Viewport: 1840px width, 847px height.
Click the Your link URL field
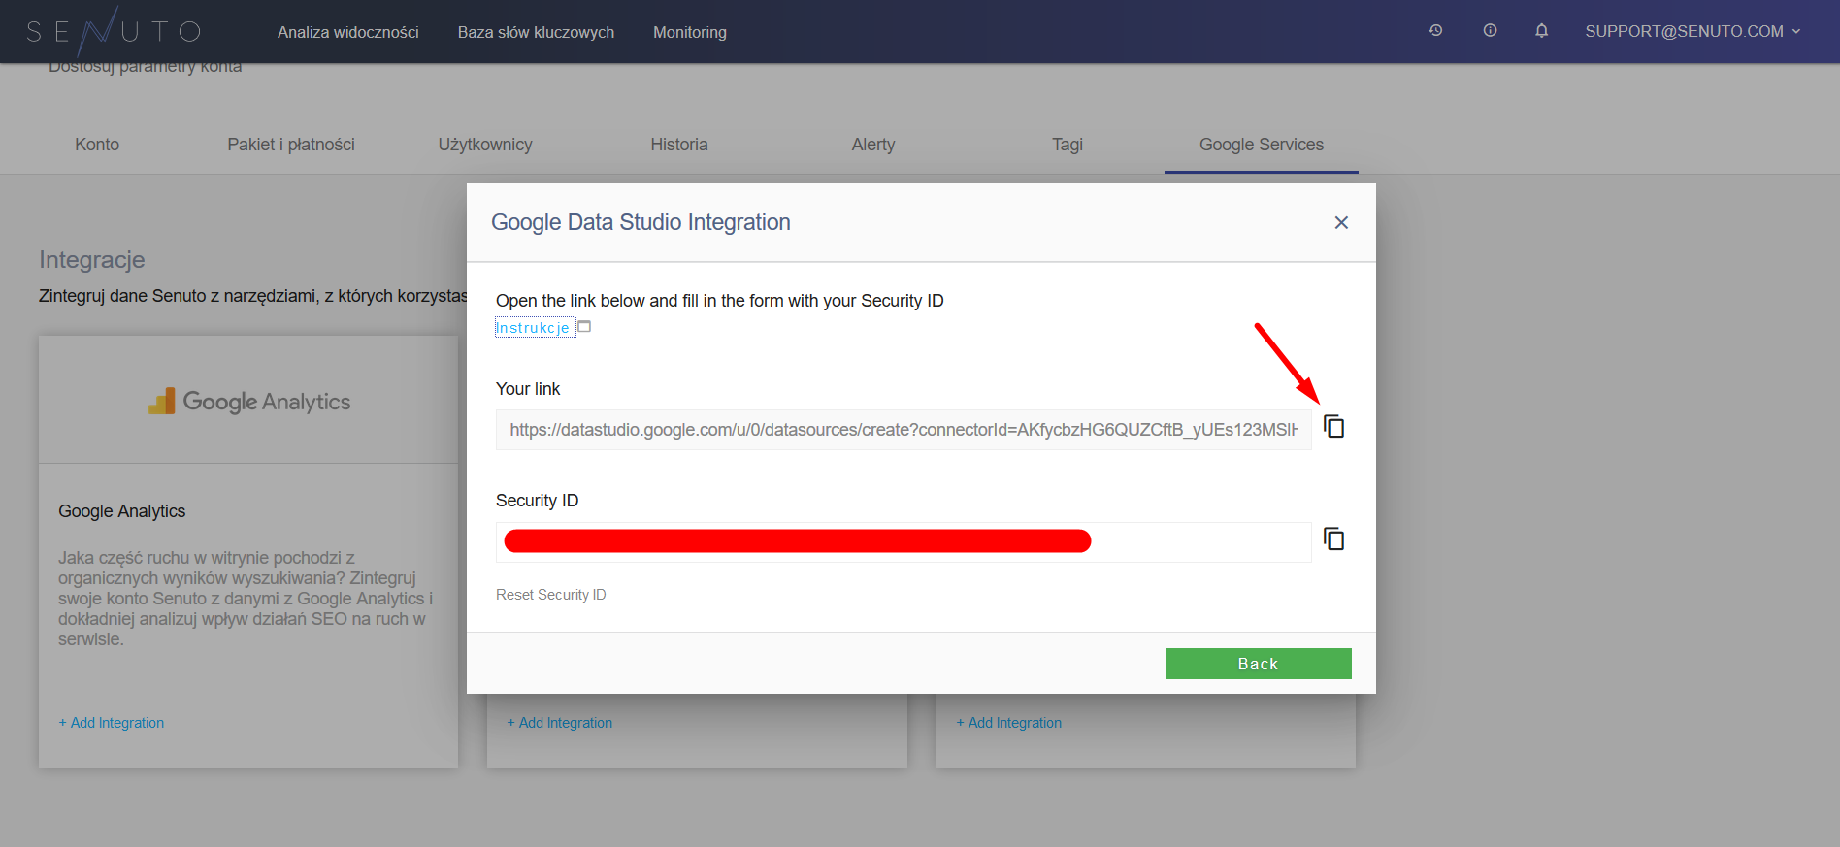904,430
